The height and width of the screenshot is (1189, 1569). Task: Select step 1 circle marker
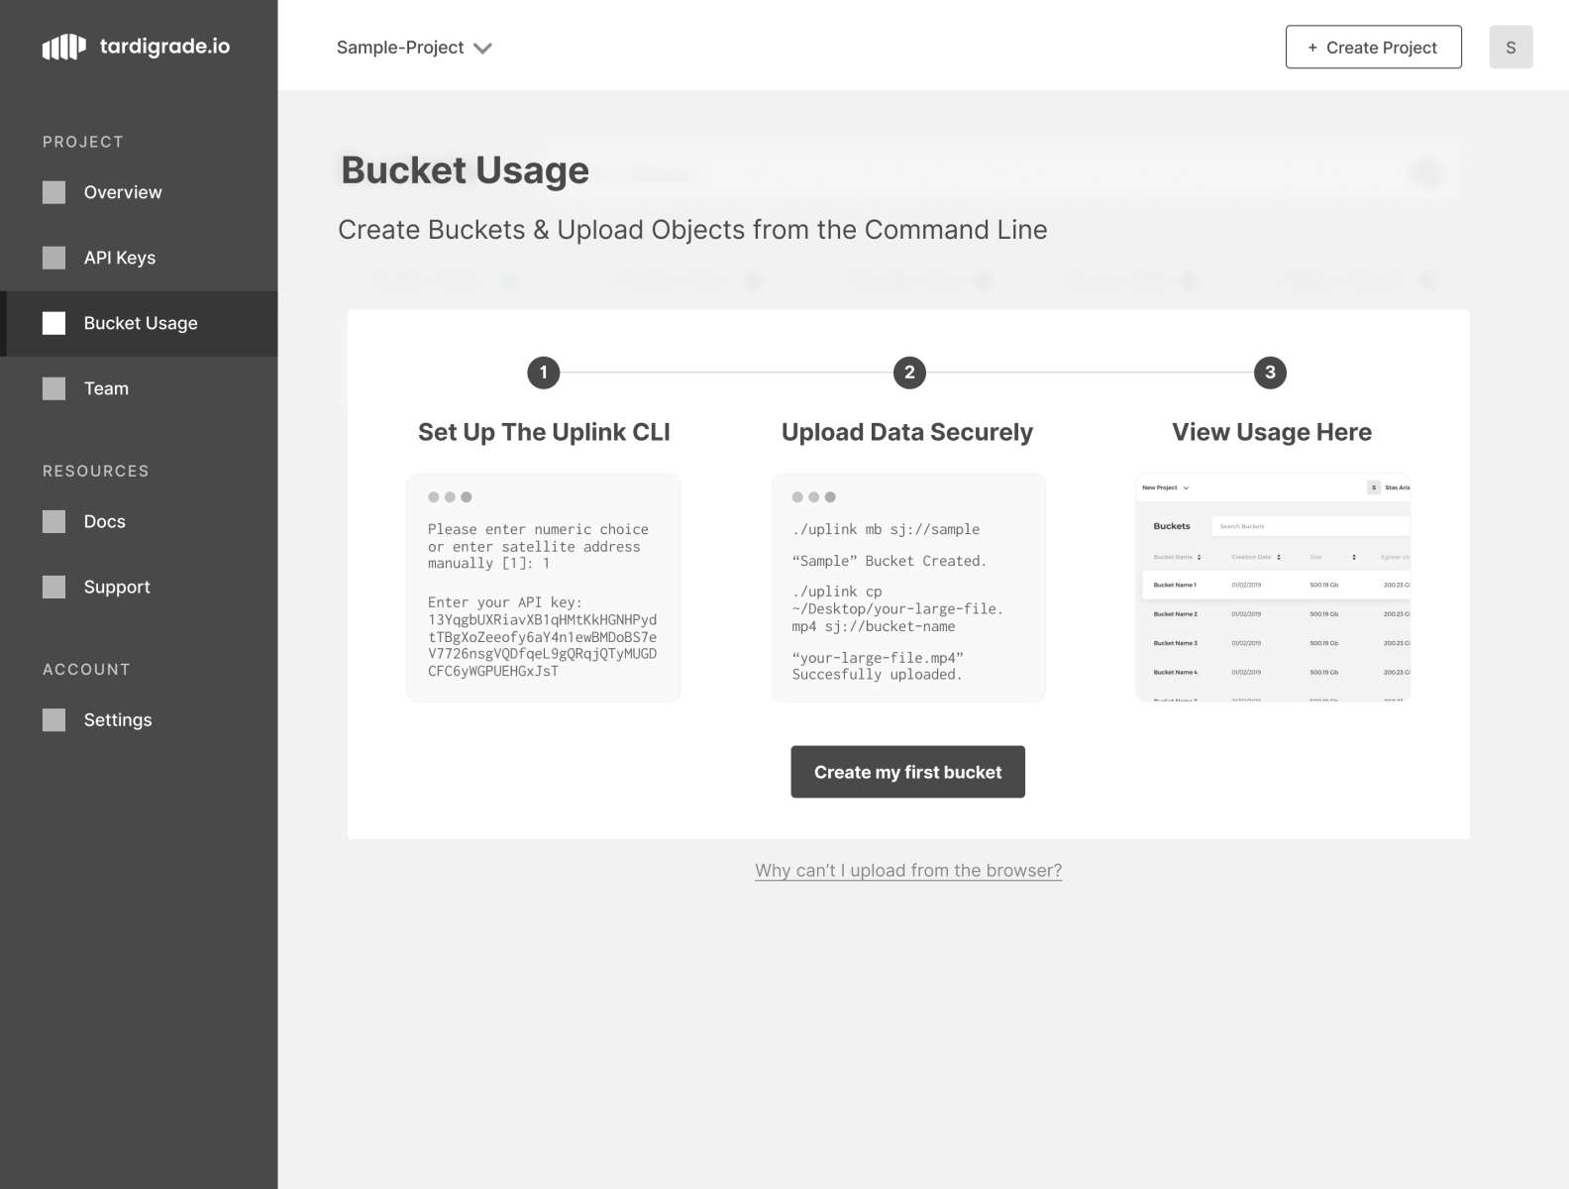pyautogui.click(x=543, y=373)
